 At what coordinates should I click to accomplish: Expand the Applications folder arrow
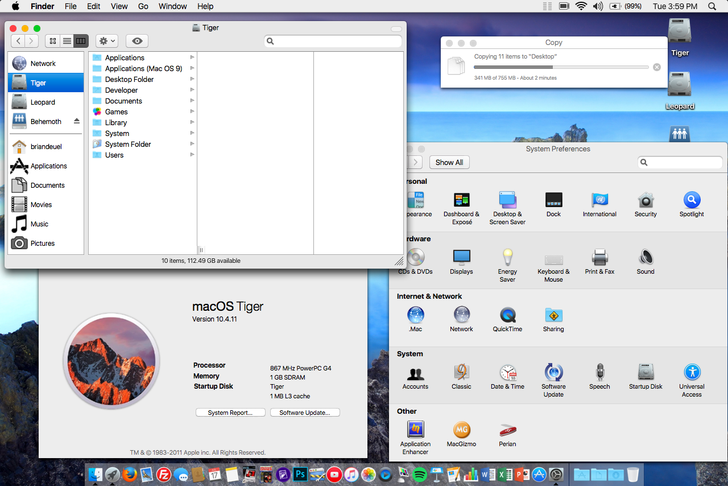(192, 57)
